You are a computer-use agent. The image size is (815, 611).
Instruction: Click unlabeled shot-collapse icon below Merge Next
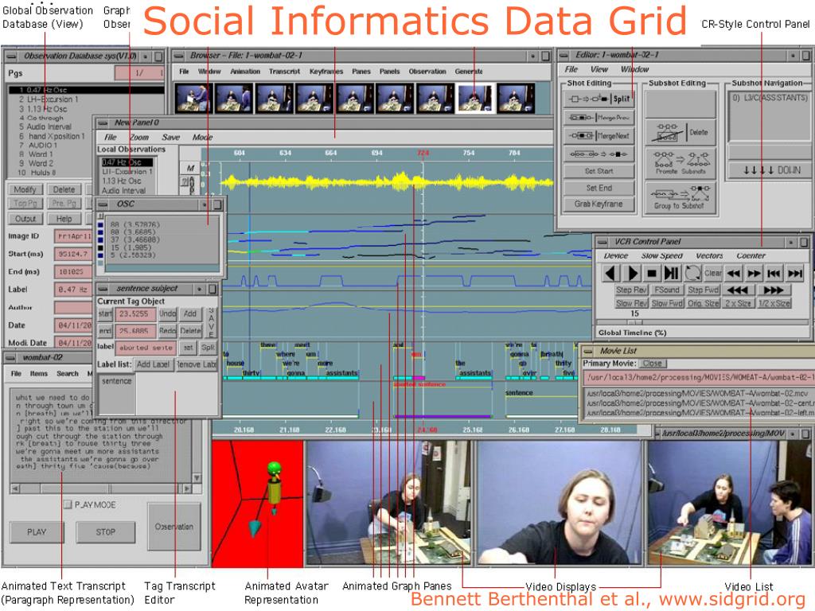[x=599, y=154]
